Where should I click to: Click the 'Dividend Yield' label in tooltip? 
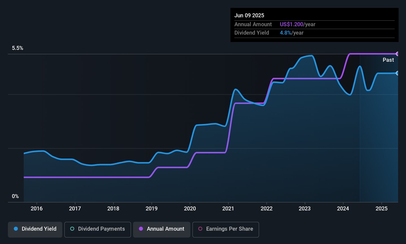coord(251,33)
